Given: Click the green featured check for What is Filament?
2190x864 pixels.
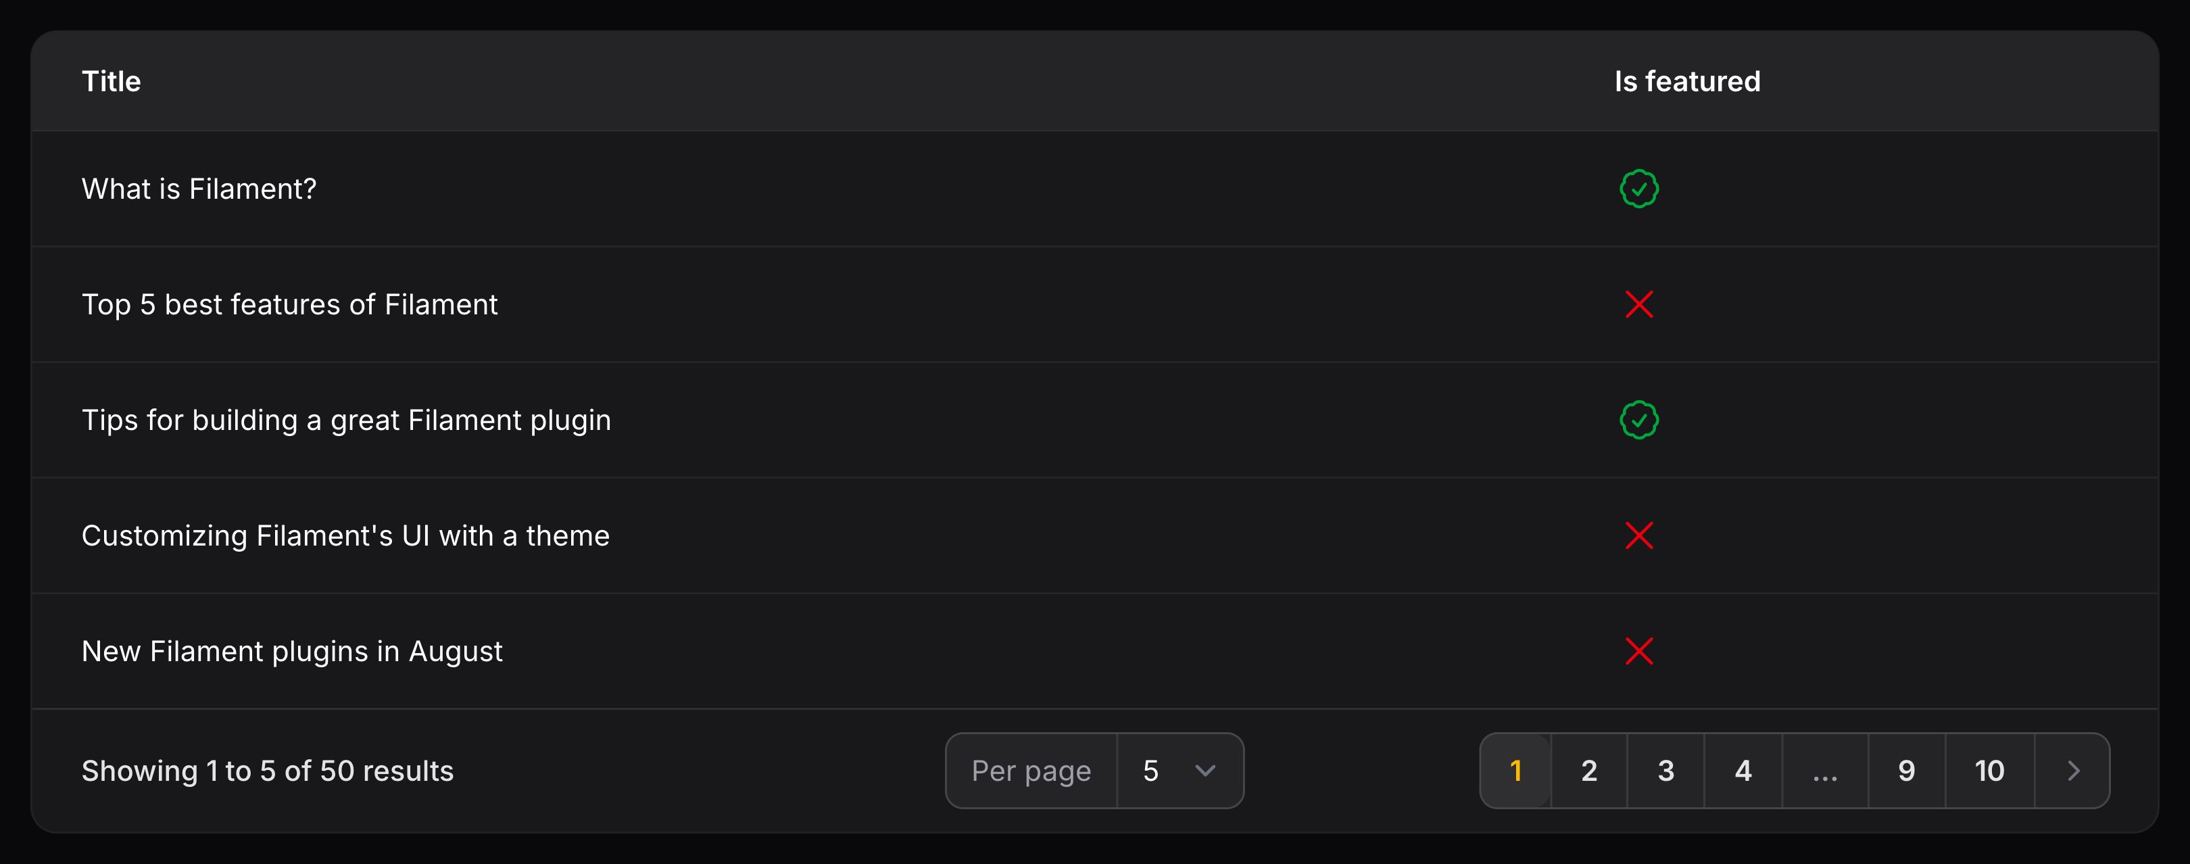Looking at the screenshot, I should click(1640, 189).
